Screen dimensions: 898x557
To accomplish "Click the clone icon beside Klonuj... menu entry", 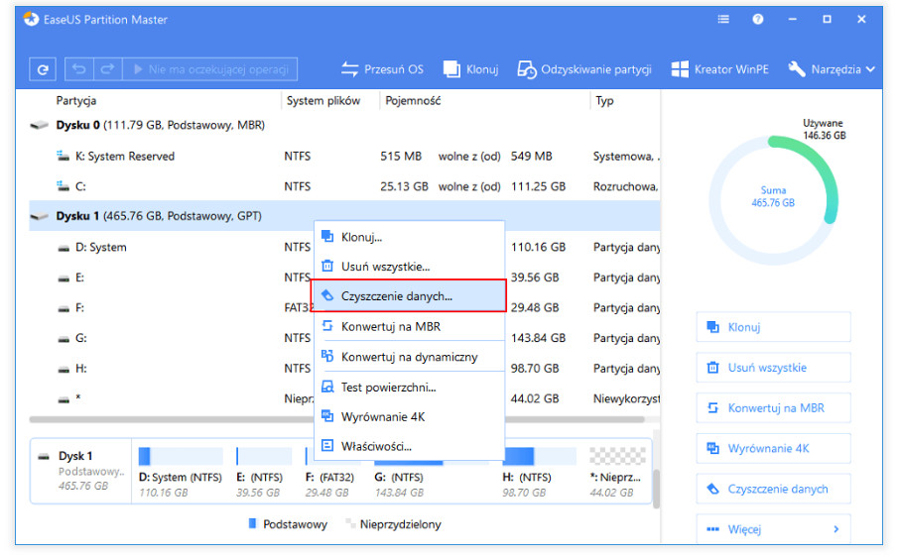I will pos(327,236).
